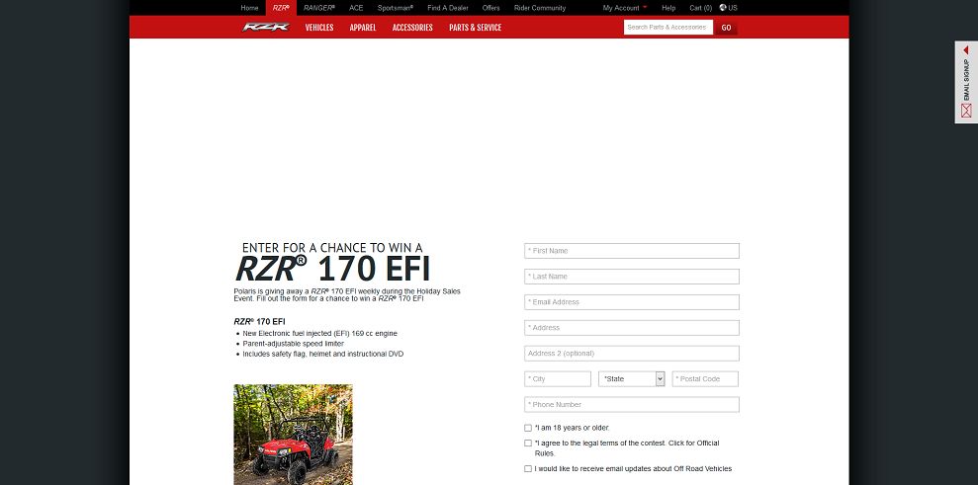Click the RZR logo in red navigation bar
This screenshot has height=485, width=978.
click(266, 27)
